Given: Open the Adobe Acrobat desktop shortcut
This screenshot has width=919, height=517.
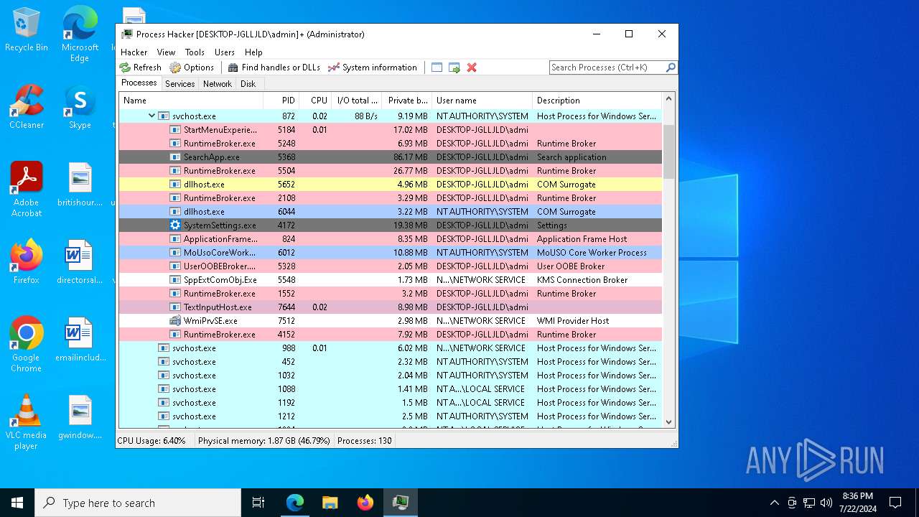Looking at the screenshot, I should pyautogui.click(x=27, y=190).
